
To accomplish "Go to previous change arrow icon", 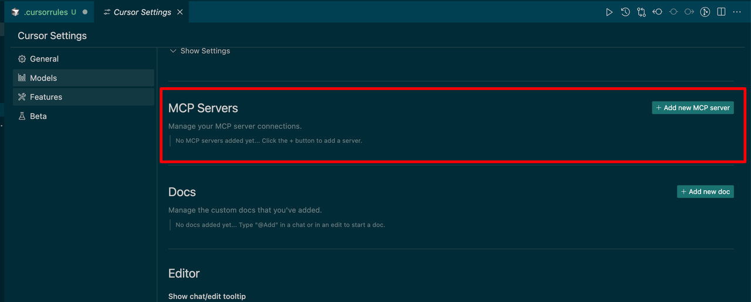I will [x=657, y=12].
